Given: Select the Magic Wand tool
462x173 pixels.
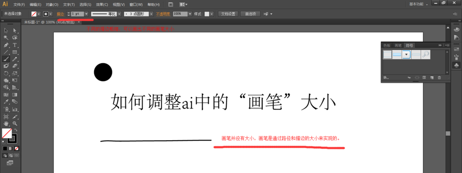Looking at the screenshot, I should tap(6, 38).
